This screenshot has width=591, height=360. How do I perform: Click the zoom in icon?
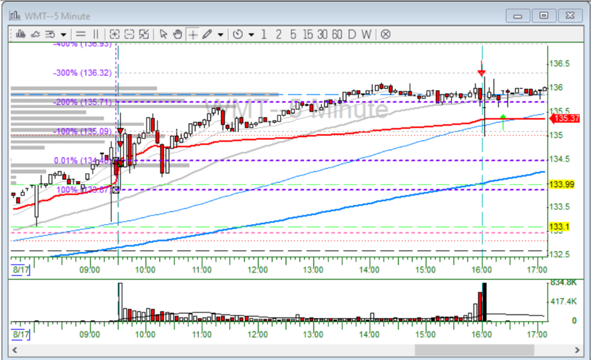coord(115,34)
